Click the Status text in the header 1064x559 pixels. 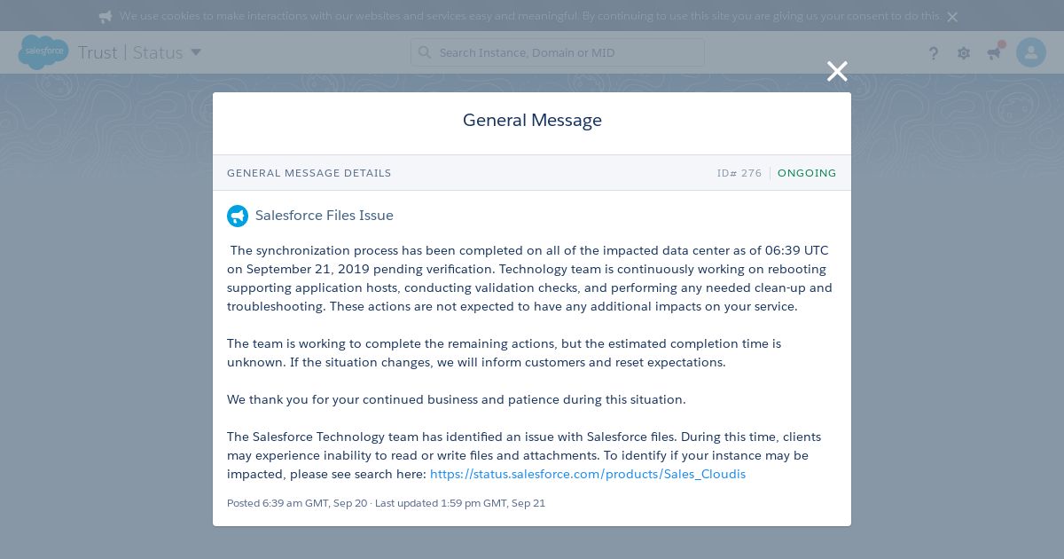pyautogui.click(x=158, y=52)
